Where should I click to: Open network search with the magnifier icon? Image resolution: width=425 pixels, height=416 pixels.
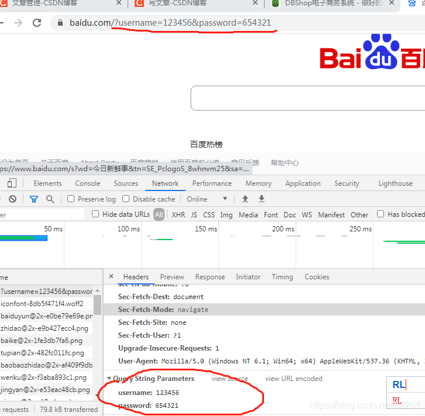50,199
